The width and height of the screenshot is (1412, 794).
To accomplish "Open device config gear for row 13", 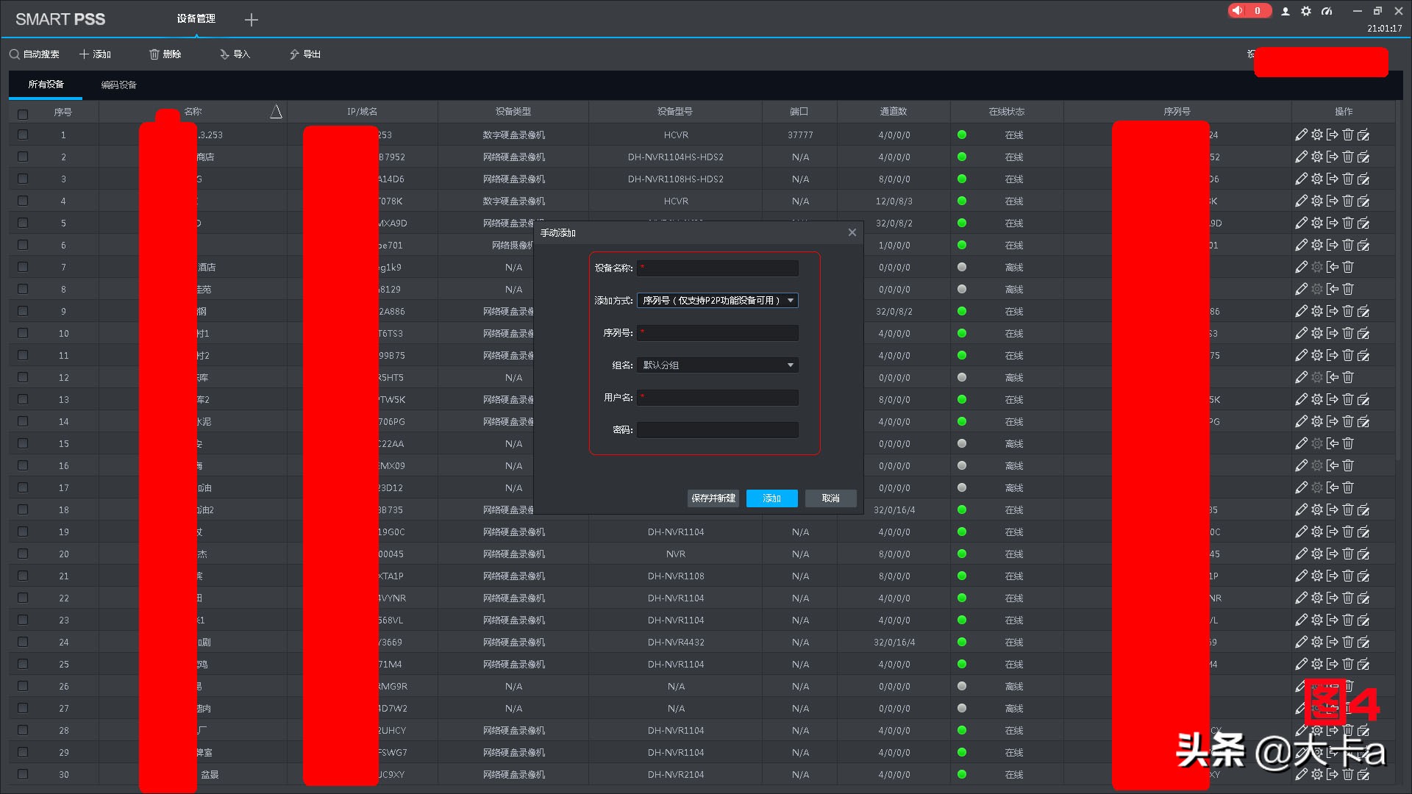I will point(1316,399).
